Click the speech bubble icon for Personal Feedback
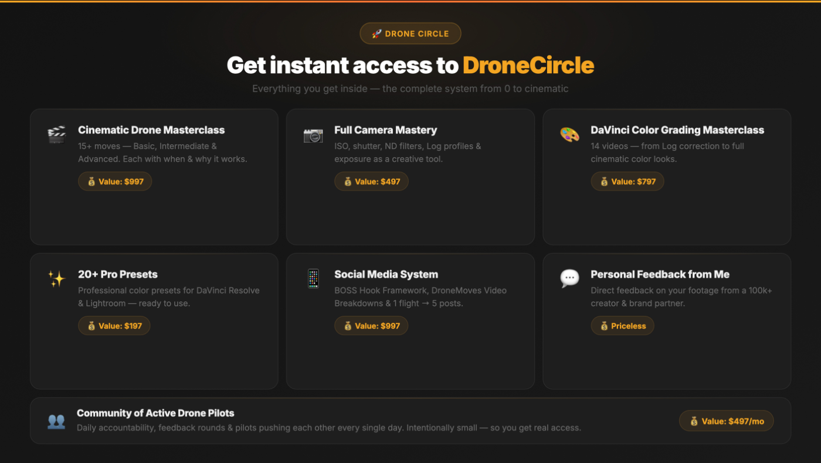 (569, 279)
